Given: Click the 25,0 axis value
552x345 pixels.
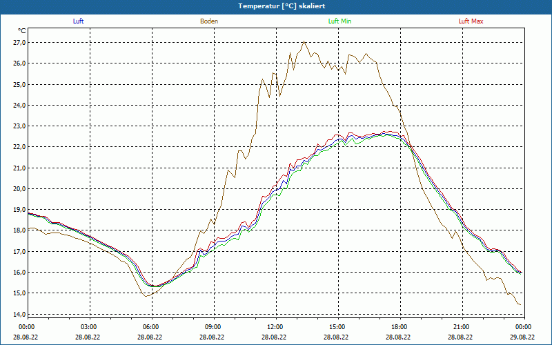Looking at the screenshot, I should click(19, 84).
